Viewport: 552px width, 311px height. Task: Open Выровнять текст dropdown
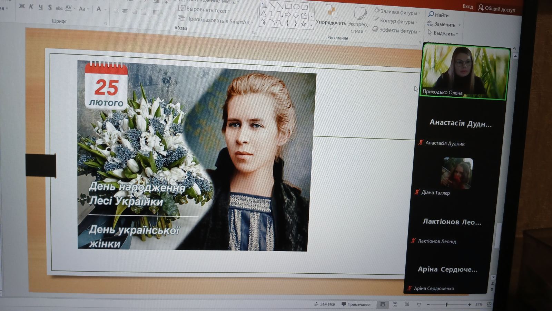(x=204, y=10)
